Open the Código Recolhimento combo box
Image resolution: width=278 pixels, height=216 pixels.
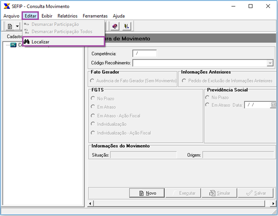pyautogui.click(x=270, y=63)
